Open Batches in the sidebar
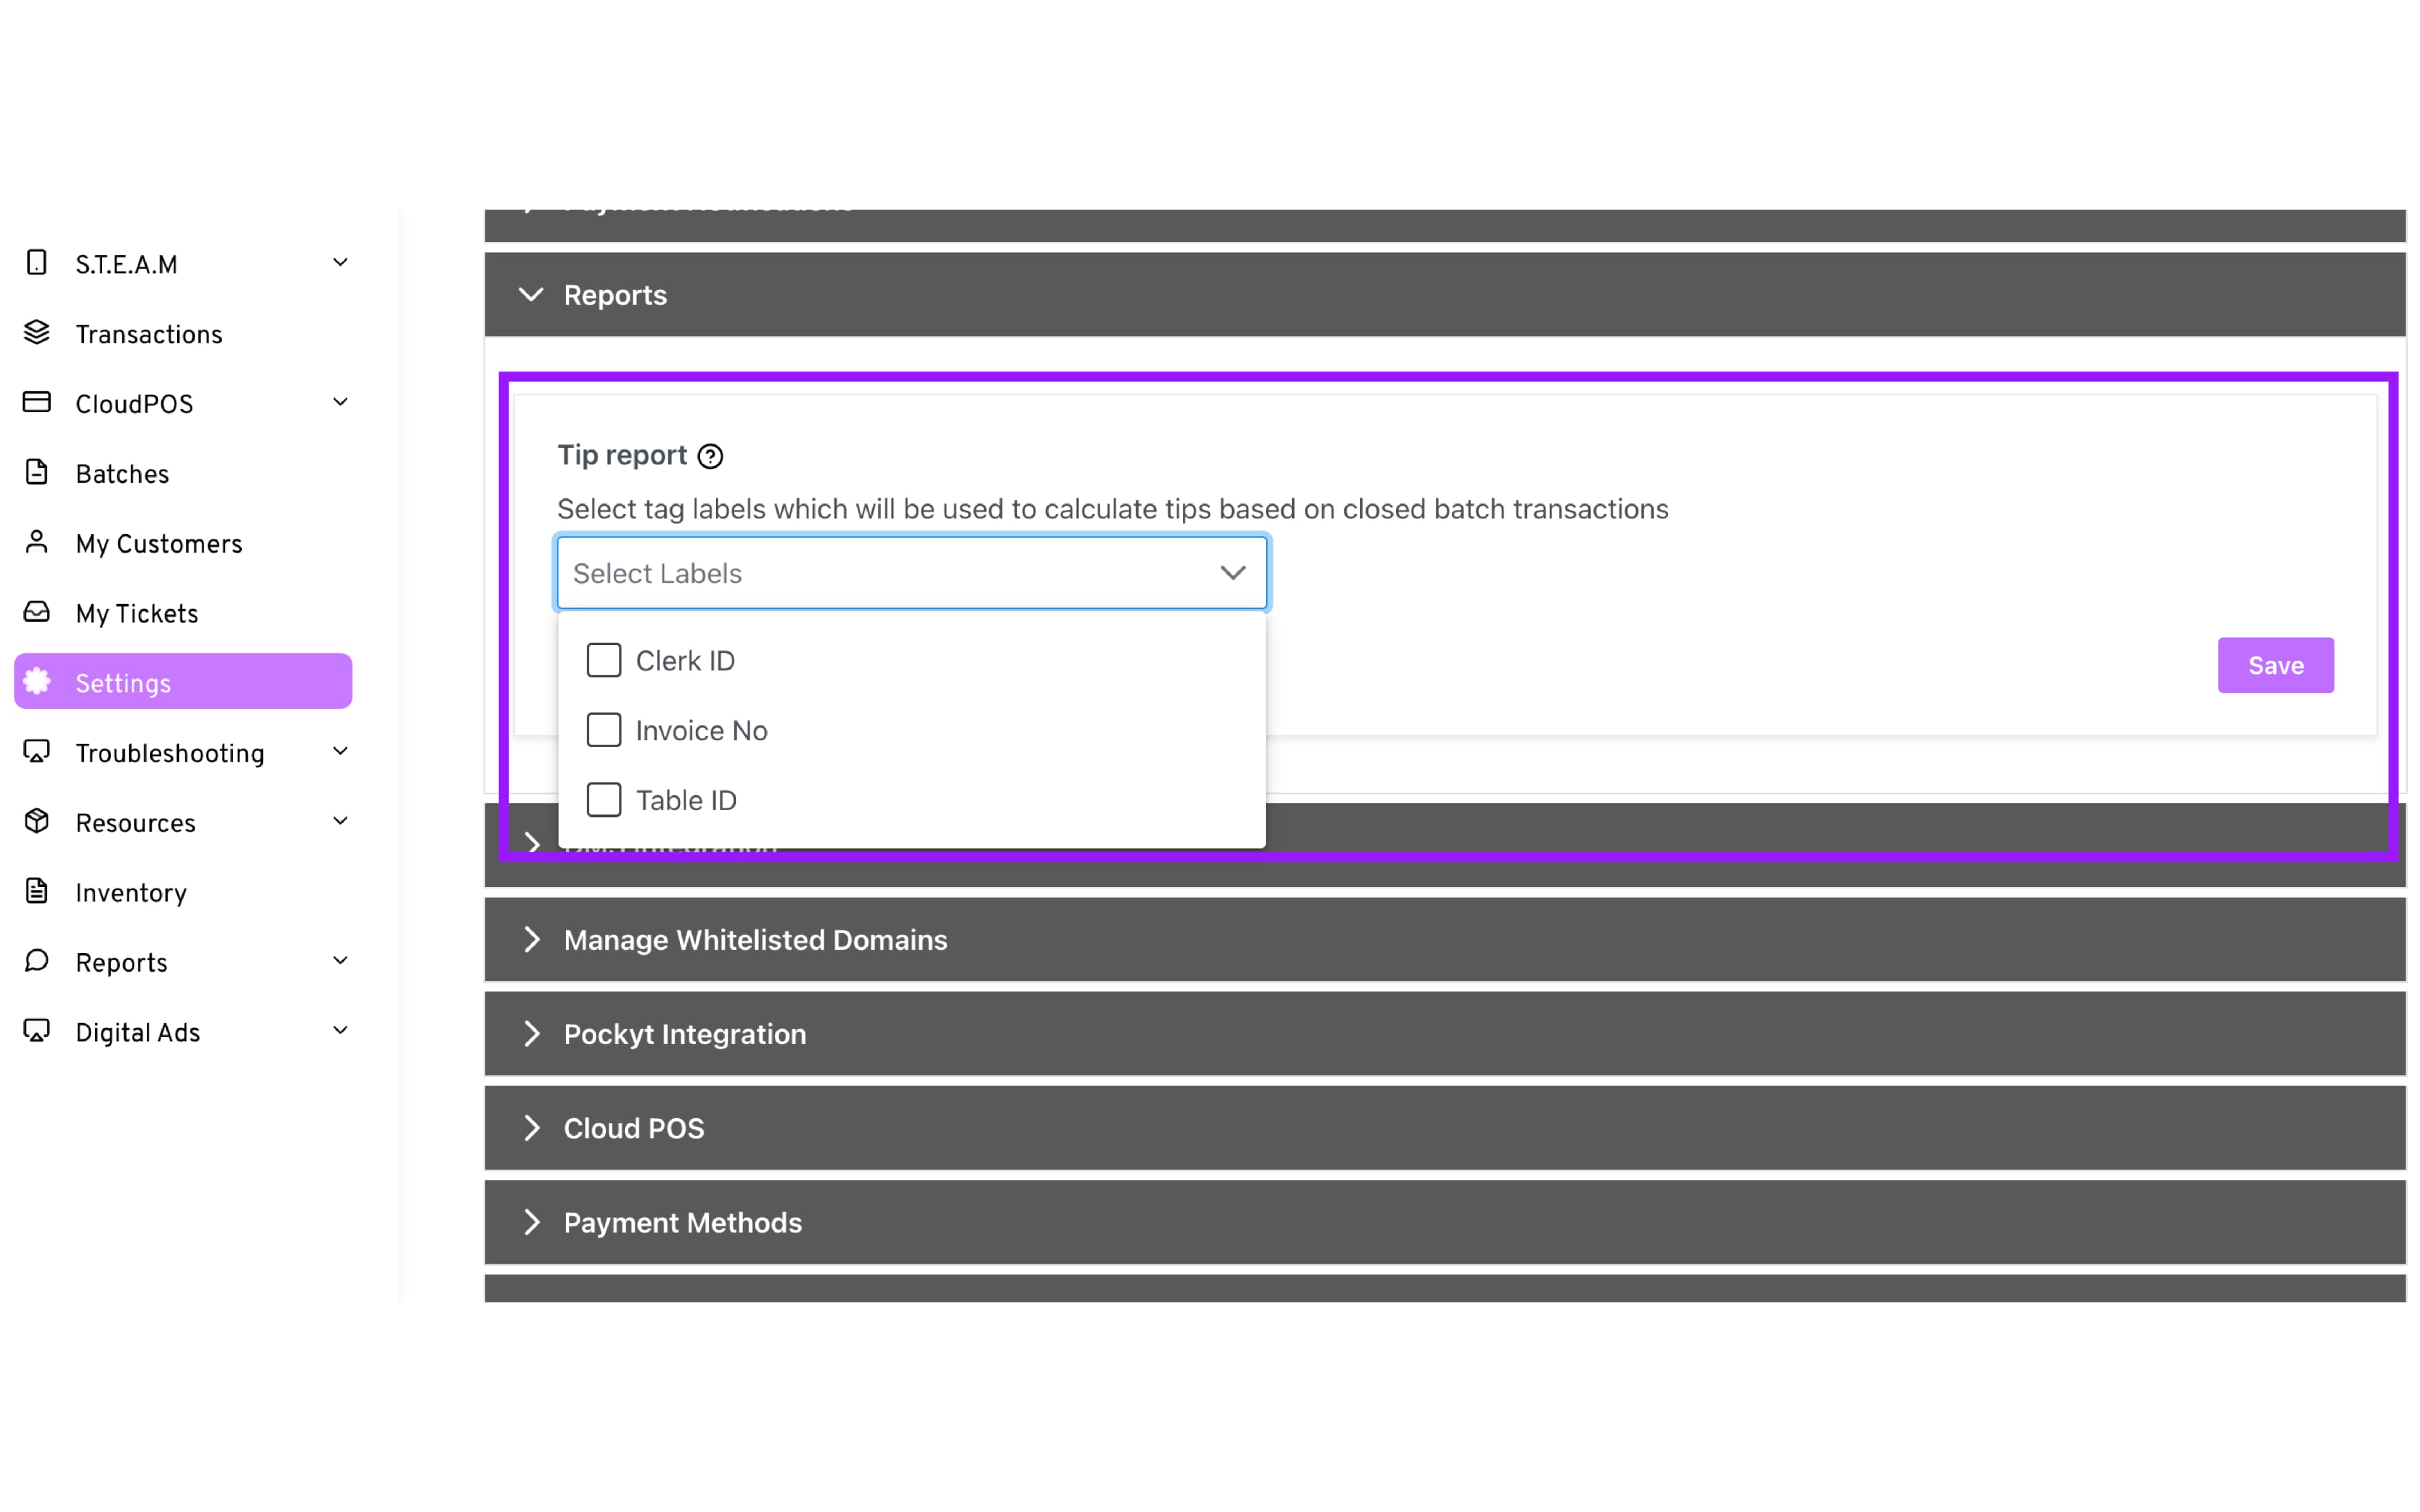 [122, 474]
